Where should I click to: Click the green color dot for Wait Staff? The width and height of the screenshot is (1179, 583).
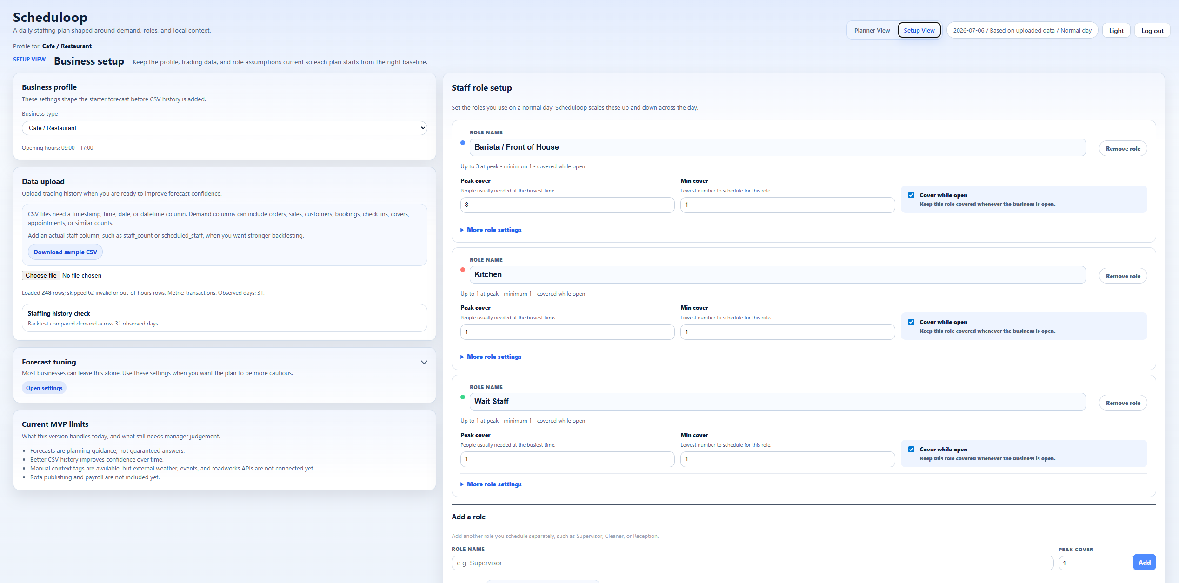pos(463,397)
